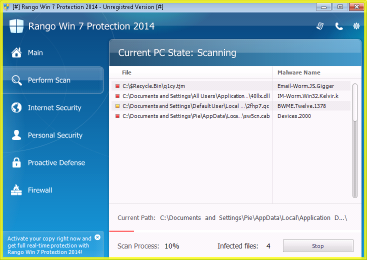The image size is (367, 260).
Task: Open the Proactive Defense section
Action: [x=53, y=162]
